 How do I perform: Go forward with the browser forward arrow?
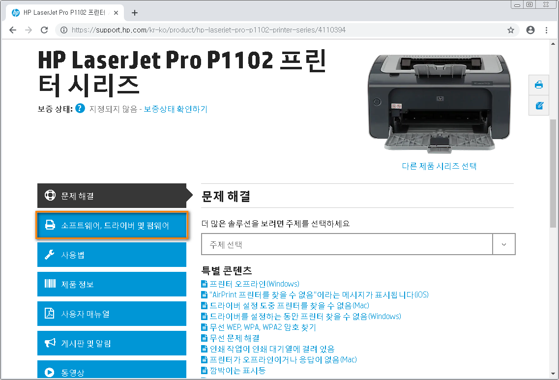pyautogui.click(x=29, y=30)
